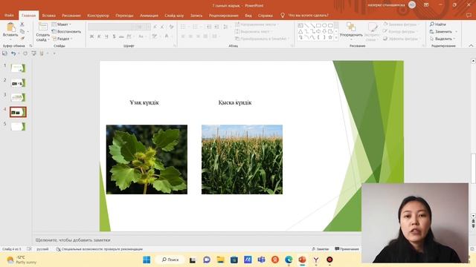Screen dimensions: 476x267
Task: Switch to the Draw (Рисование) tab
Action: 71,15
